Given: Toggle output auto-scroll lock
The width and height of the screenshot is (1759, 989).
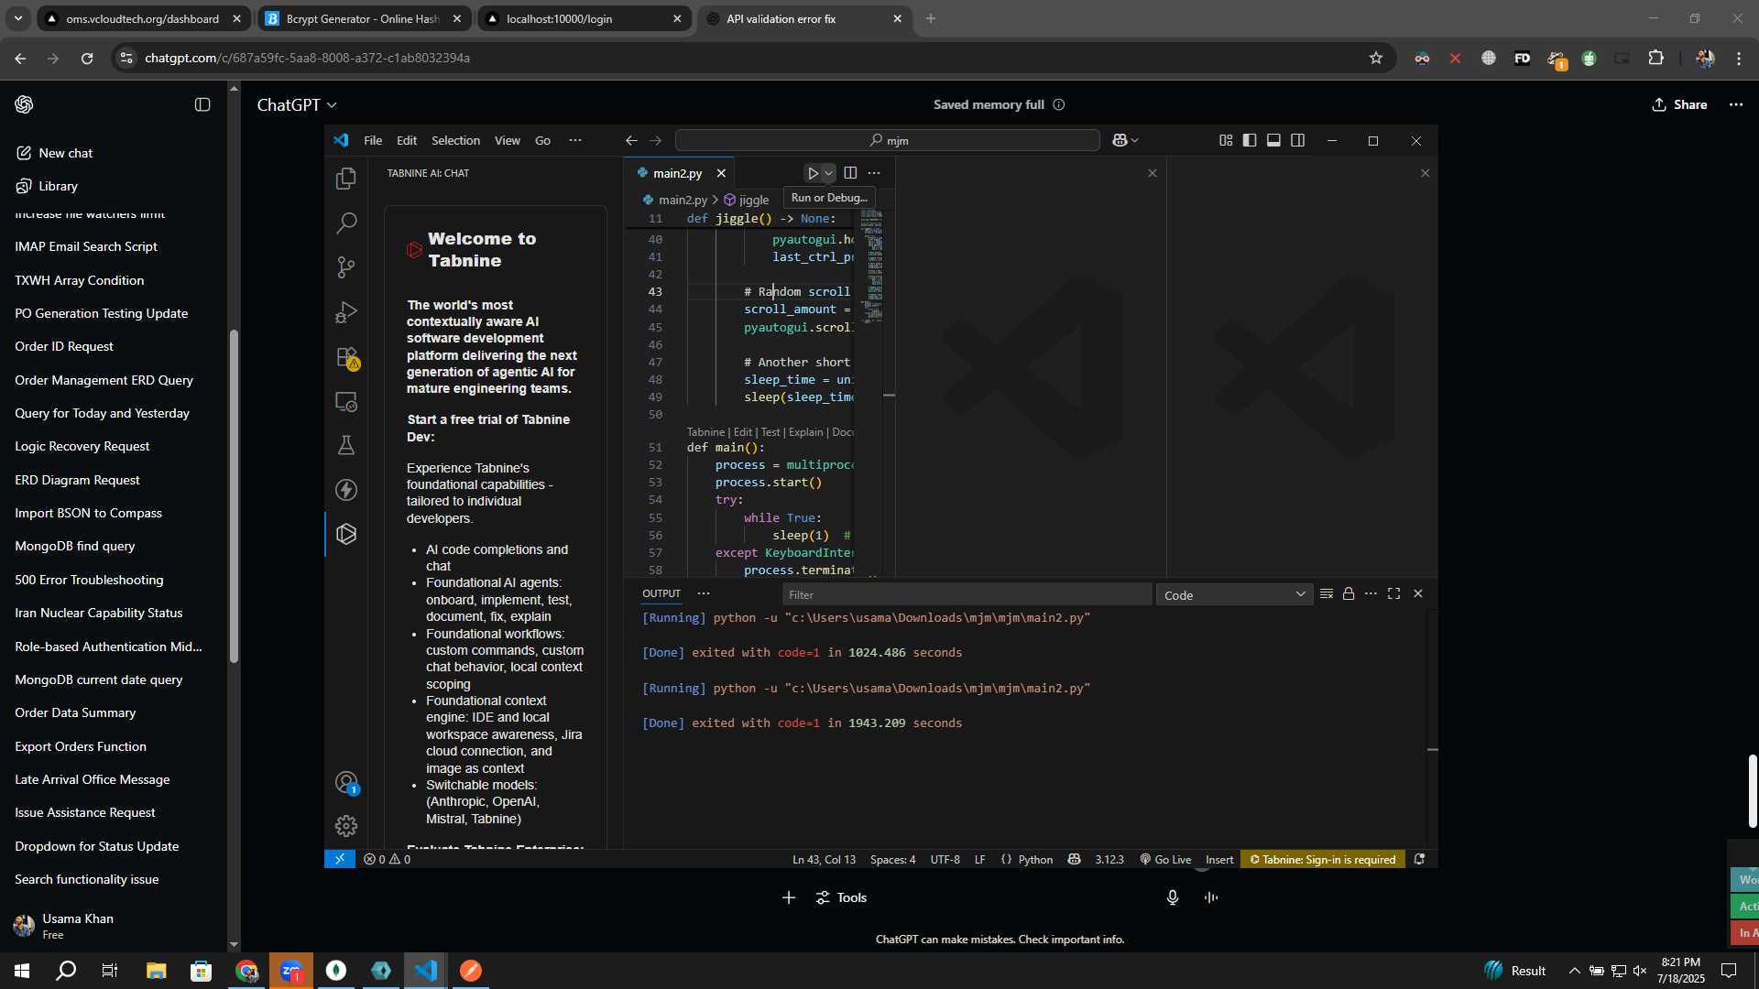Looking at the screenshot, I should point(1349,593).
